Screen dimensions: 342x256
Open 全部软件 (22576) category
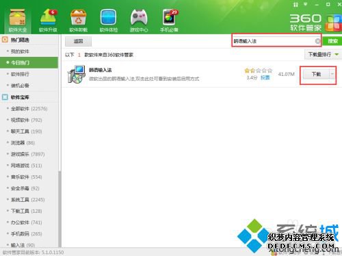[29, 109]
